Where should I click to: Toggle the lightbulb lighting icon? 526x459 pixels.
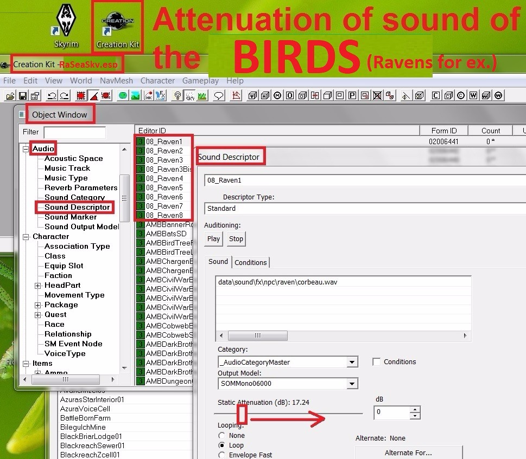[x=178, y=96]
